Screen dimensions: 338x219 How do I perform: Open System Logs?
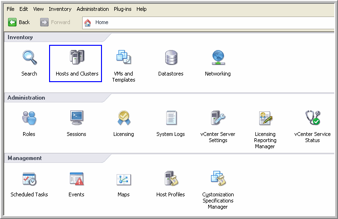[x=171, y=118]
